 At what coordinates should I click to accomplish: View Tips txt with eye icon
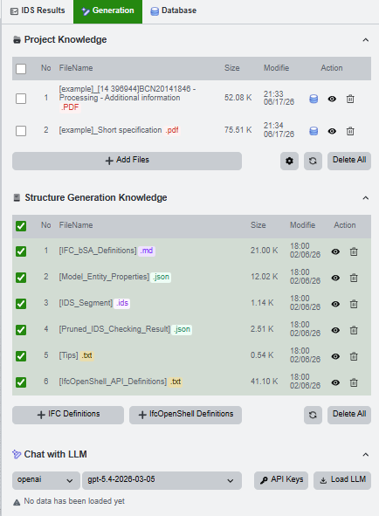coord(335,356)
